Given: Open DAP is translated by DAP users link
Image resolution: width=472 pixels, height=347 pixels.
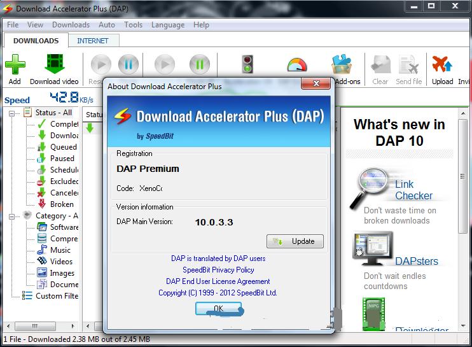Looking at the screenshot, I should point(218,258).
